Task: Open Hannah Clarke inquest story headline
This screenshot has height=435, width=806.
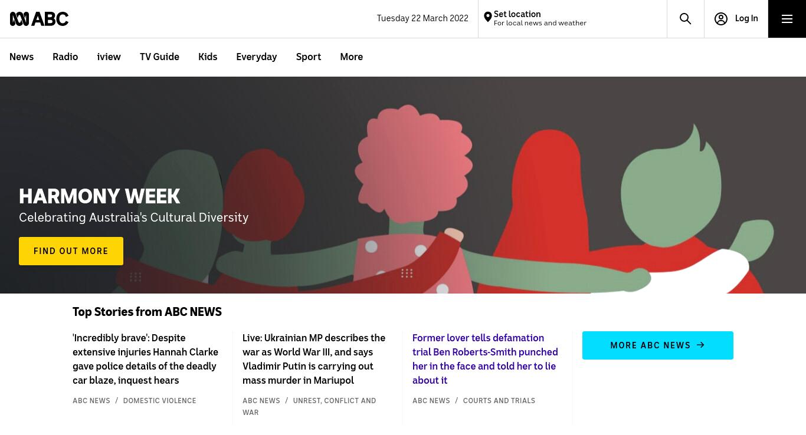Action: click(146, 359)
